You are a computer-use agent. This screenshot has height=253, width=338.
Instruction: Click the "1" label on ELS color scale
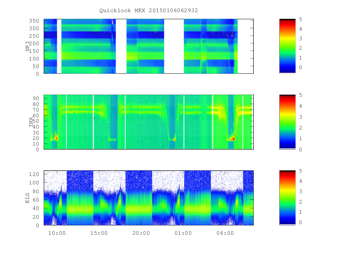[x=301, y=212]
